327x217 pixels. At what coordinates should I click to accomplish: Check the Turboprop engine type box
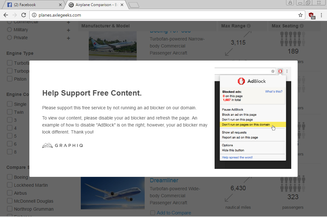(10, 71)
